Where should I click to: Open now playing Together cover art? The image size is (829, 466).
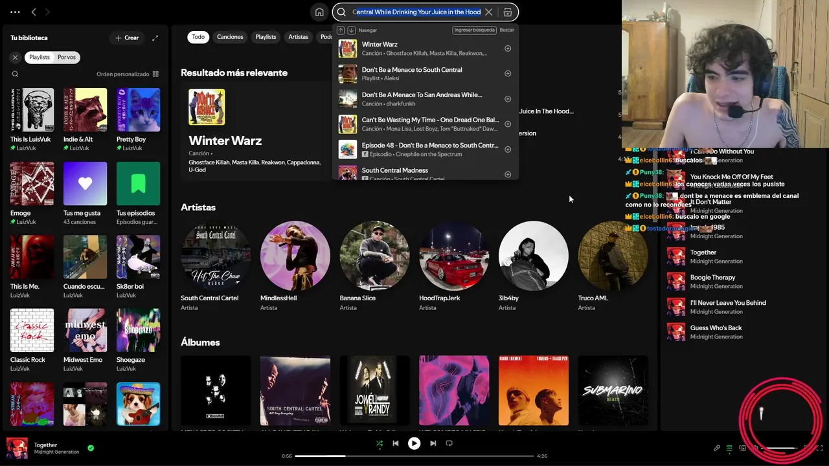click(17, 448)
